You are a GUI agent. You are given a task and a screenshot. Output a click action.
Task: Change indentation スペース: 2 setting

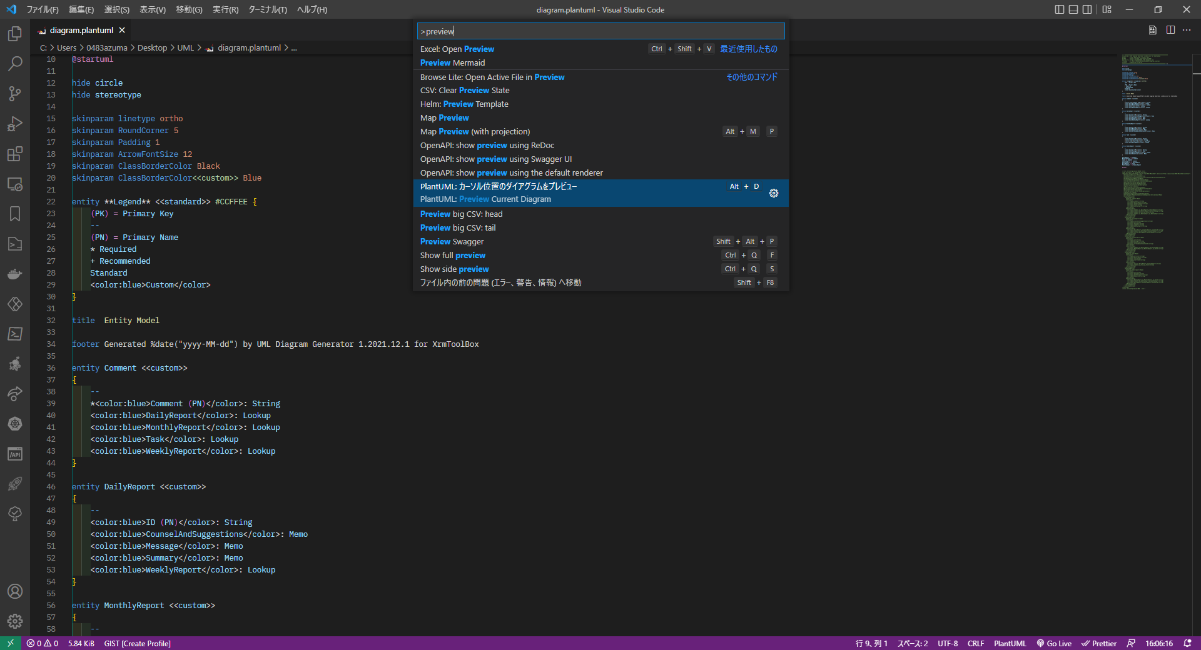(913, 643)
